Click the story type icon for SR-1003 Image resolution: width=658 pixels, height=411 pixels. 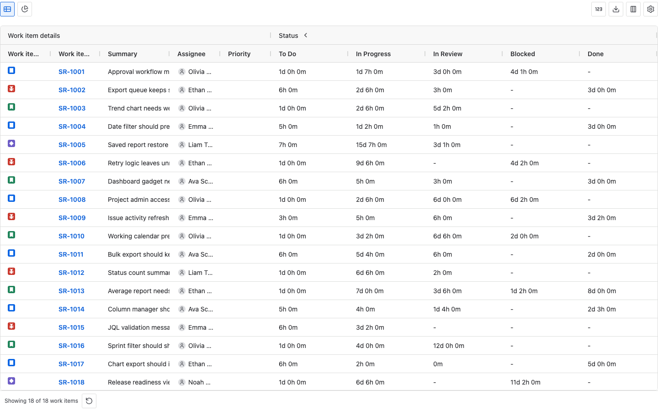click(11, 107)
